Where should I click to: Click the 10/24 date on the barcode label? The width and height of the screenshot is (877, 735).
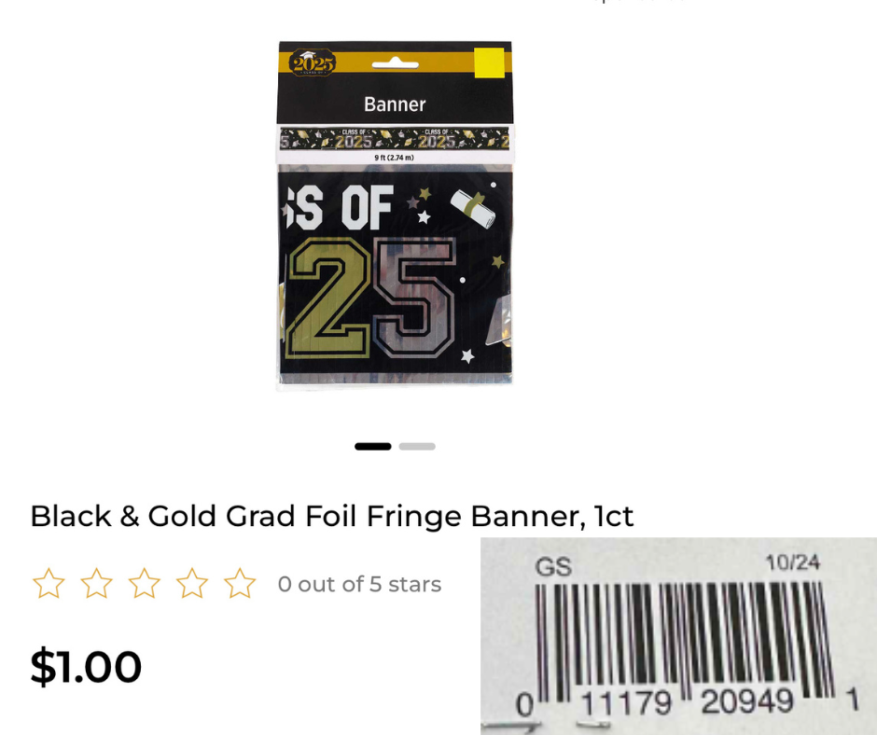coord(793,562)
